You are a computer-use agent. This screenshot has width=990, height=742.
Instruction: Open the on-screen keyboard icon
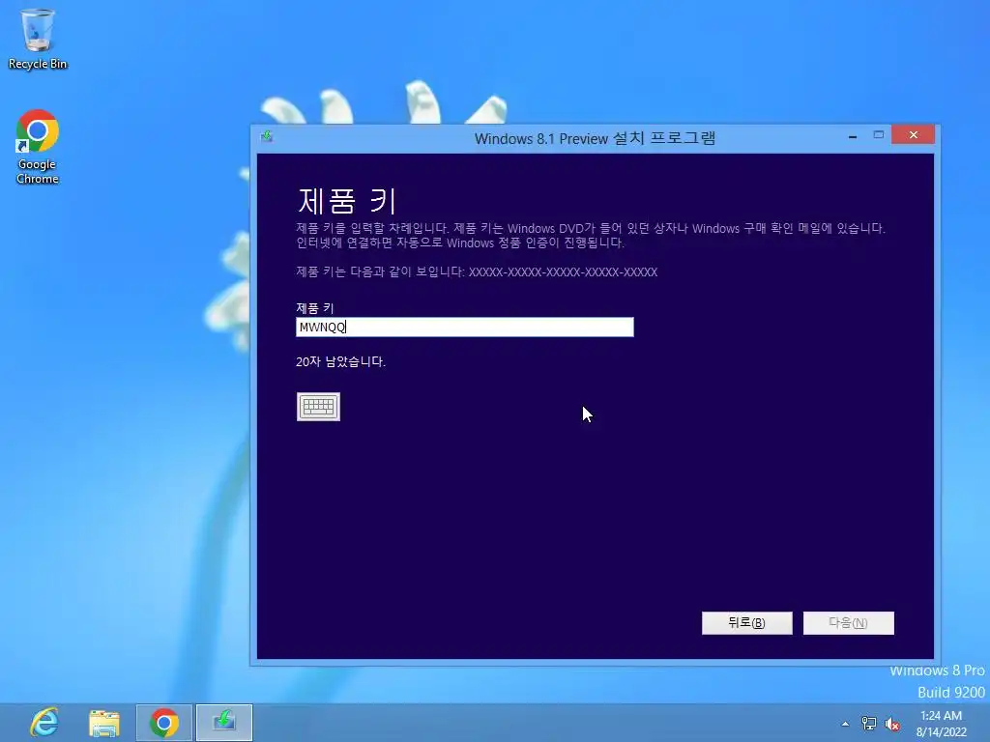[318, 407]
